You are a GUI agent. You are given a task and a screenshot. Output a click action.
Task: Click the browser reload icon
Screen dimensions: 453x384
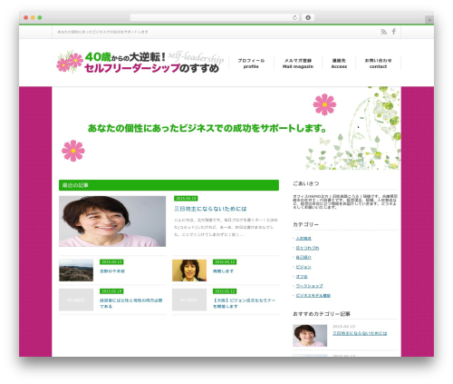pos(294,17)
